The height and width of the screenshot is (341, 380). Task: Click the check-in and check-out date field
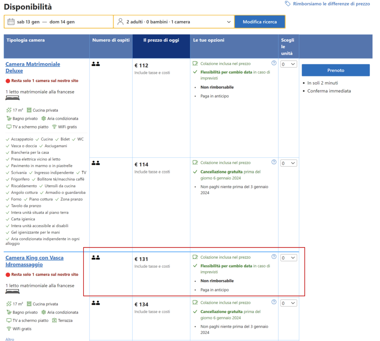59,22
